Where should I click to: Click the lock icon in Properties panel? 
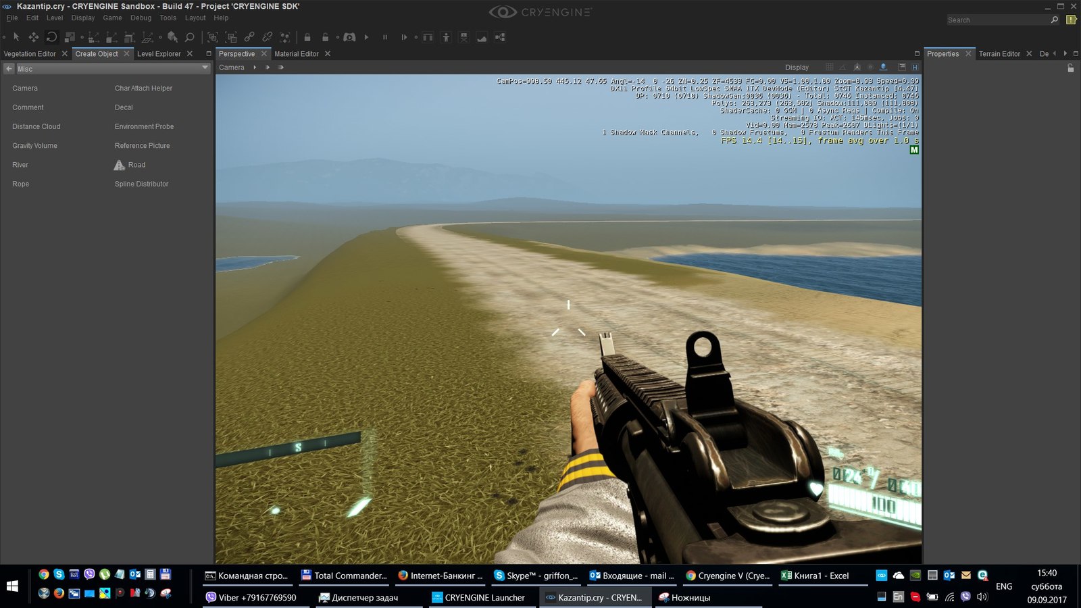pos(1070,68)
